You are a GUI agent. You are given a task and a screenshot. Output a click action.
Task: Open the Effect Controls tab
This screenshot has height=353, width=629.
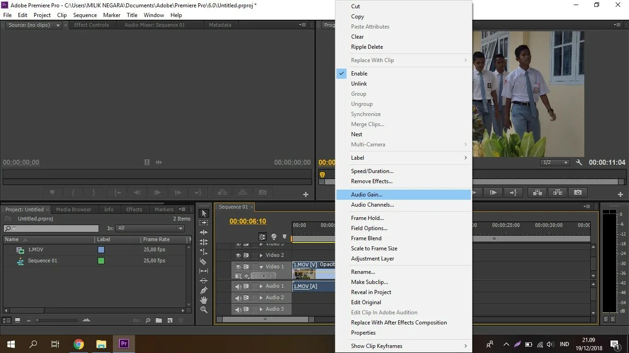(x=91, y=25)
